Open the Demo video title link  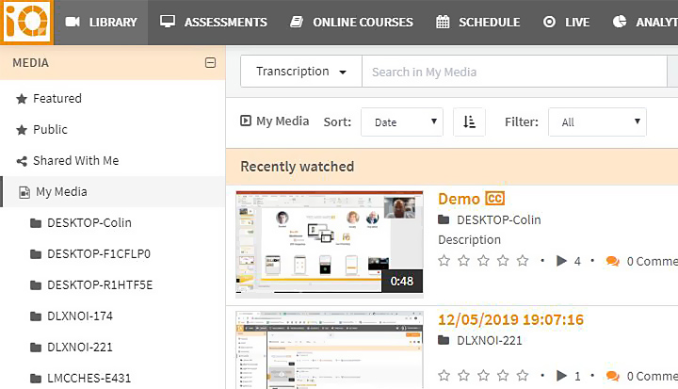point(459,199)
